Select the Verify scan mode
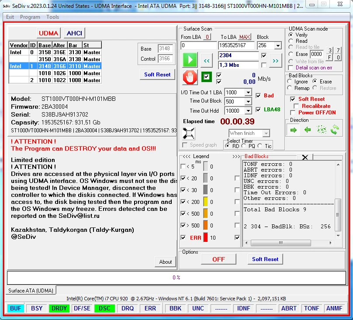Viewport: 353px width, 320px height. coord(291,35)
